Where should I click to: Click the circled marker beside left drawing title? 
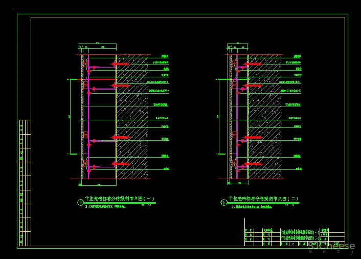(80, 202)
